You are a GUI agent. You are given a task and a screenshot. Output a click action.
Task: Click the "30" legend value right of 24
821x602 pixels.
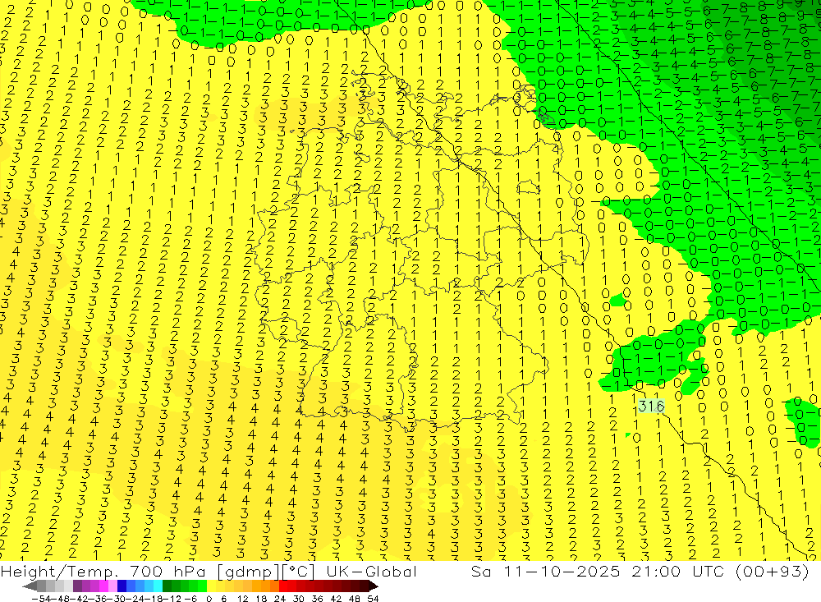299,599
